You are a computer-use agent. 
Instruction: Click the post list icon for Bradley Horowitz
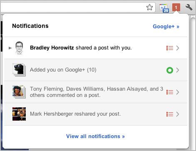click(x=170, y=48)
